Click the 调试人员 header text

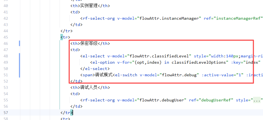[x=89, y=87]
